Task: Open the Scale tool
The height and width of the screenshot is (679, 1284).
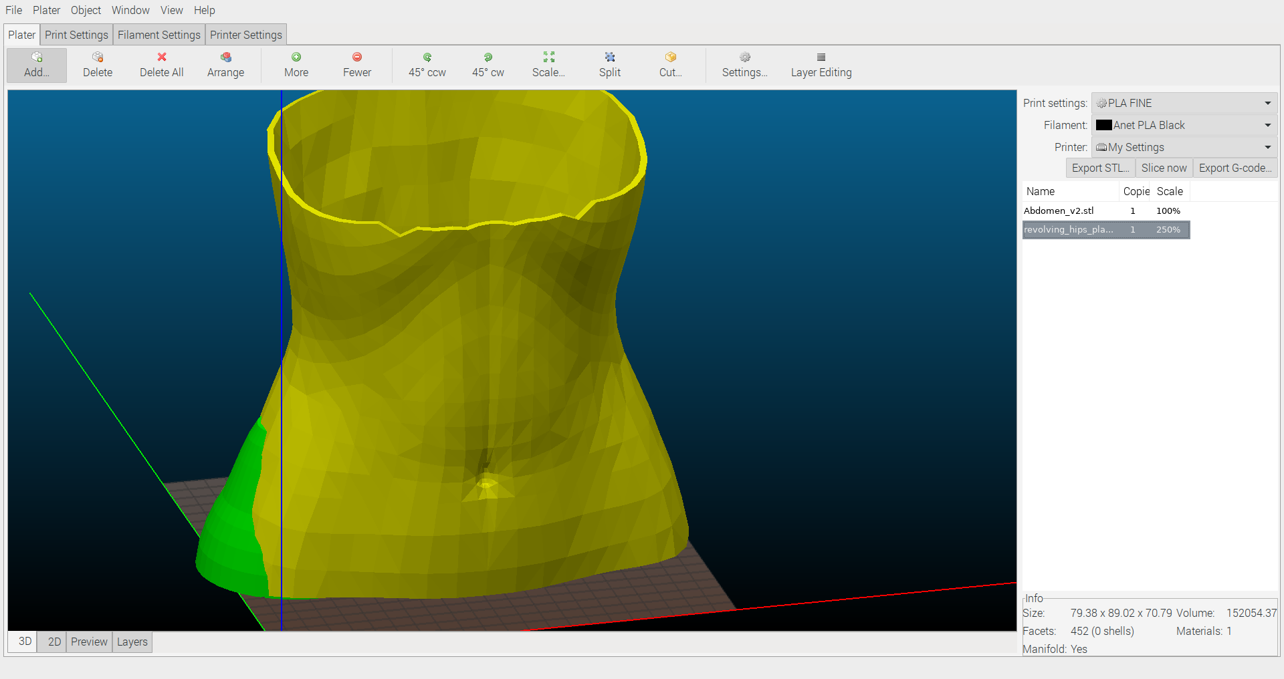Action: pos(548,65)
